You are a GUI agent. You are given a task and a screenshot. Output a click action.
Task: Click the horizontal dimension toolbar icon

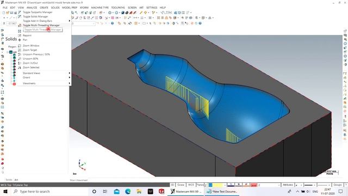(135, 18)
